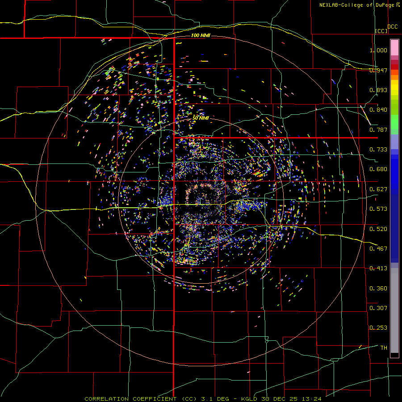Click the 50 NMI range ring label
The image size is (402, 402).
(201, 118)
